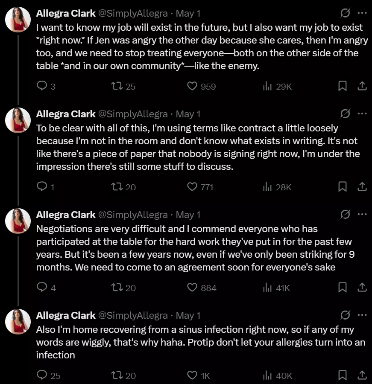Screen dimensions: 372x384
Task: Open Allegra Clark name on second tweet
Action: pos(66,114)
